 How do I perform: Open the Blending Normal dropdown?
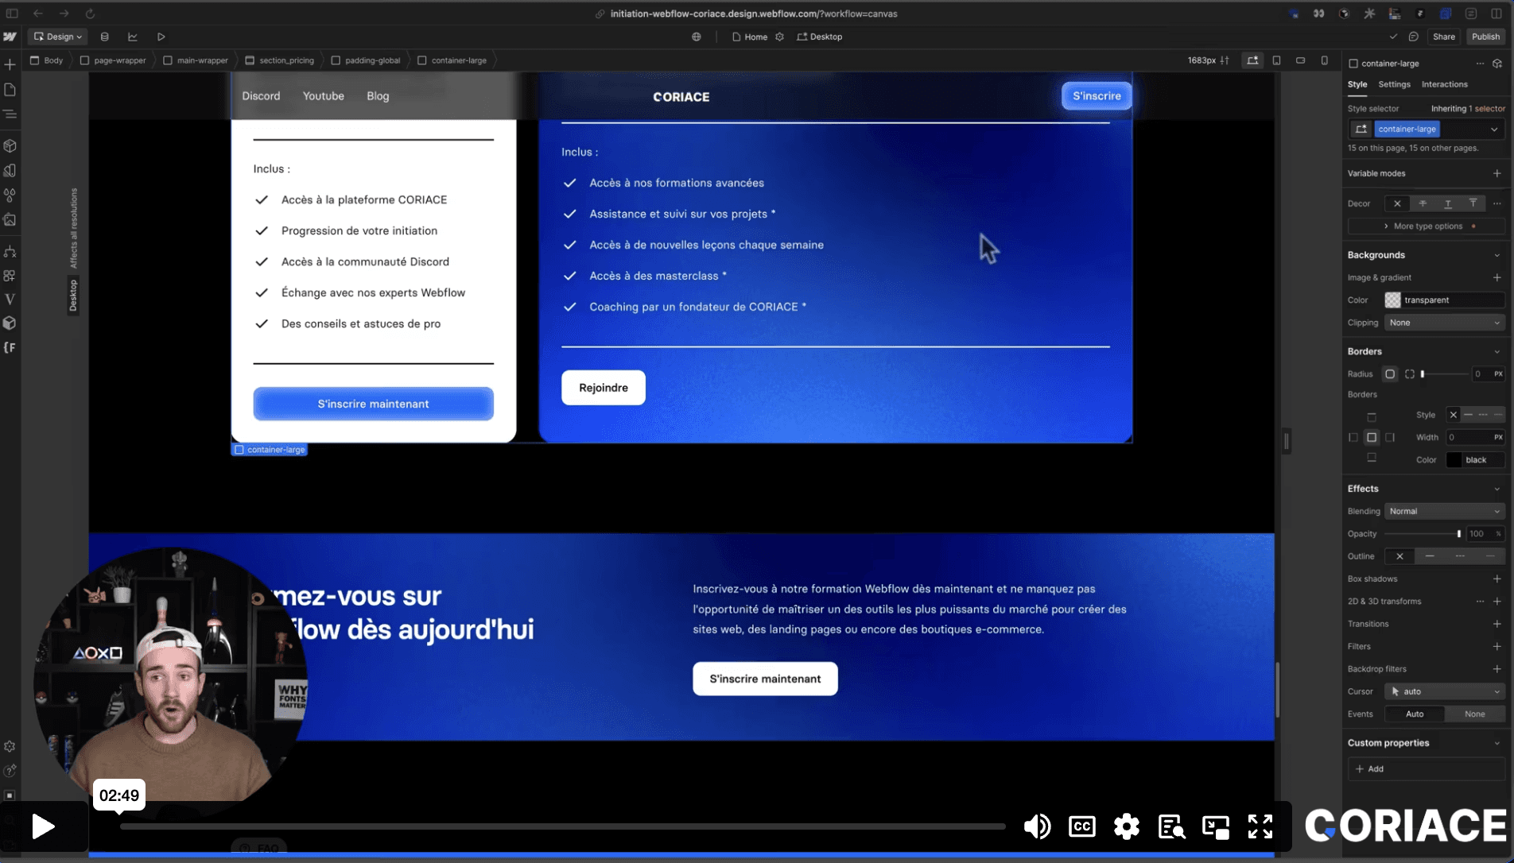coord(1444,511)
